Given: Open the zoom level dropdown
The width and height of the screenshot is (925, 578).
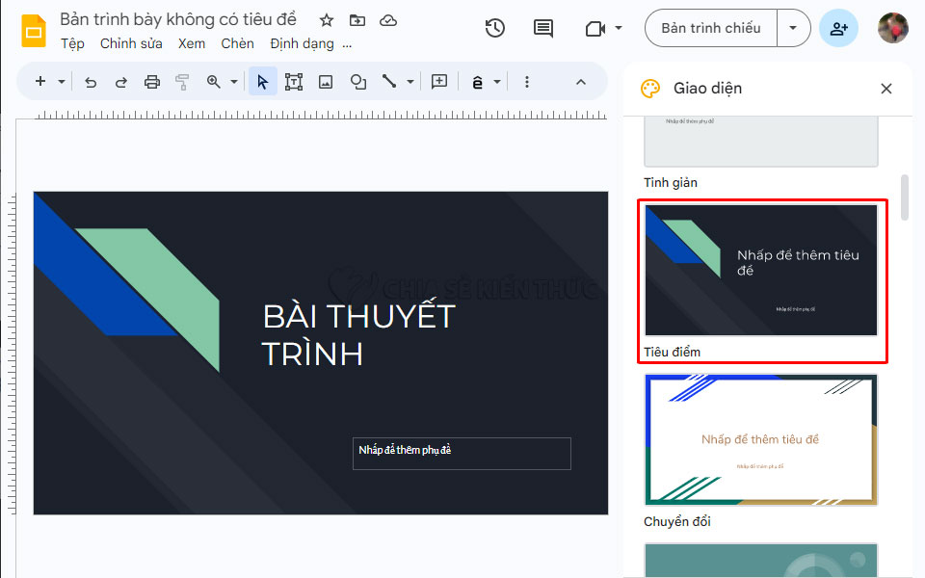Looking at the screenshot, I should [x=234, y=82].
